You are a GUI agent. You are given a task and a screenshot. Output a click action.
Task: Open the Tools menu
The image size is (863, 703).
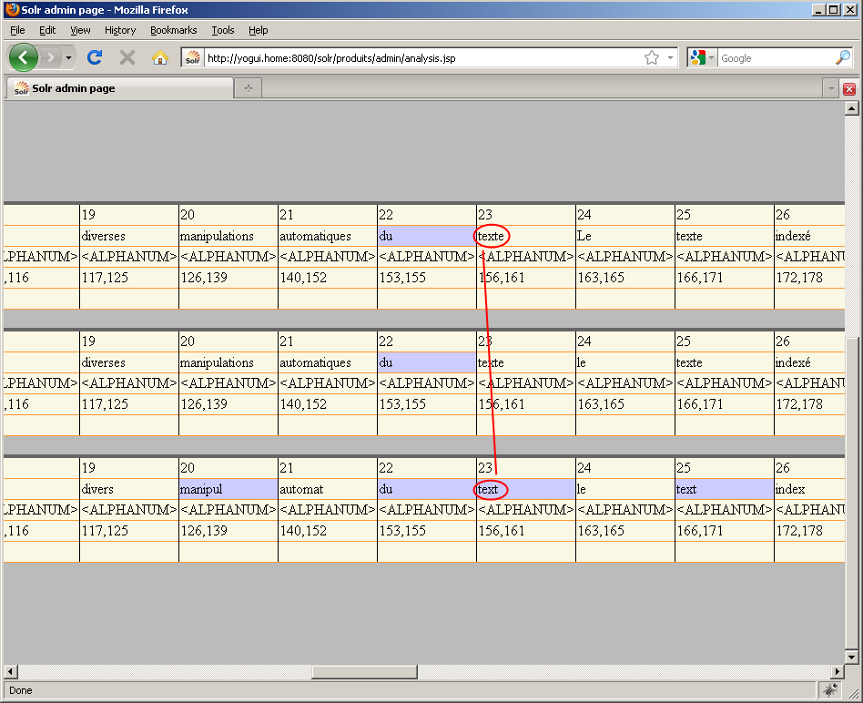[223, 30]
